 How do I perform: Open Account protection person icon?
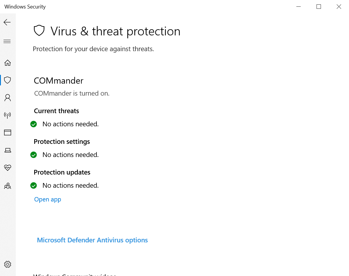pyautogui.click(x=8, y=98)
